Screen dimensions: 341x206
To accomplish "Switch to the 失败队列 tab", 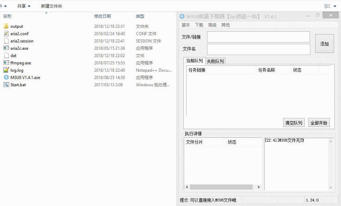I will (x=215, y=61).
